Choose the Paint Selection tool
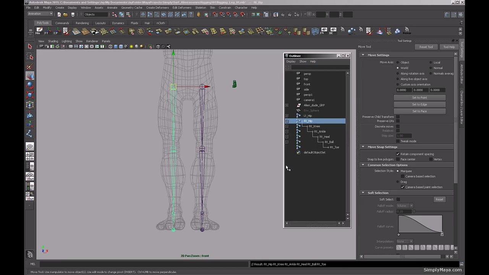Image resolution: width=489 pixels, height=275 pixels. (30, 67)
